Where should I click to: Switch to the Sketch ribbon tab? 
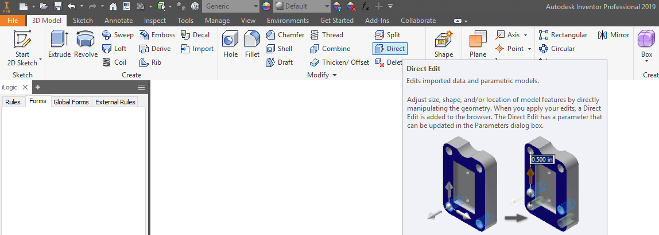pyautogui.click(x=83, y=21)
